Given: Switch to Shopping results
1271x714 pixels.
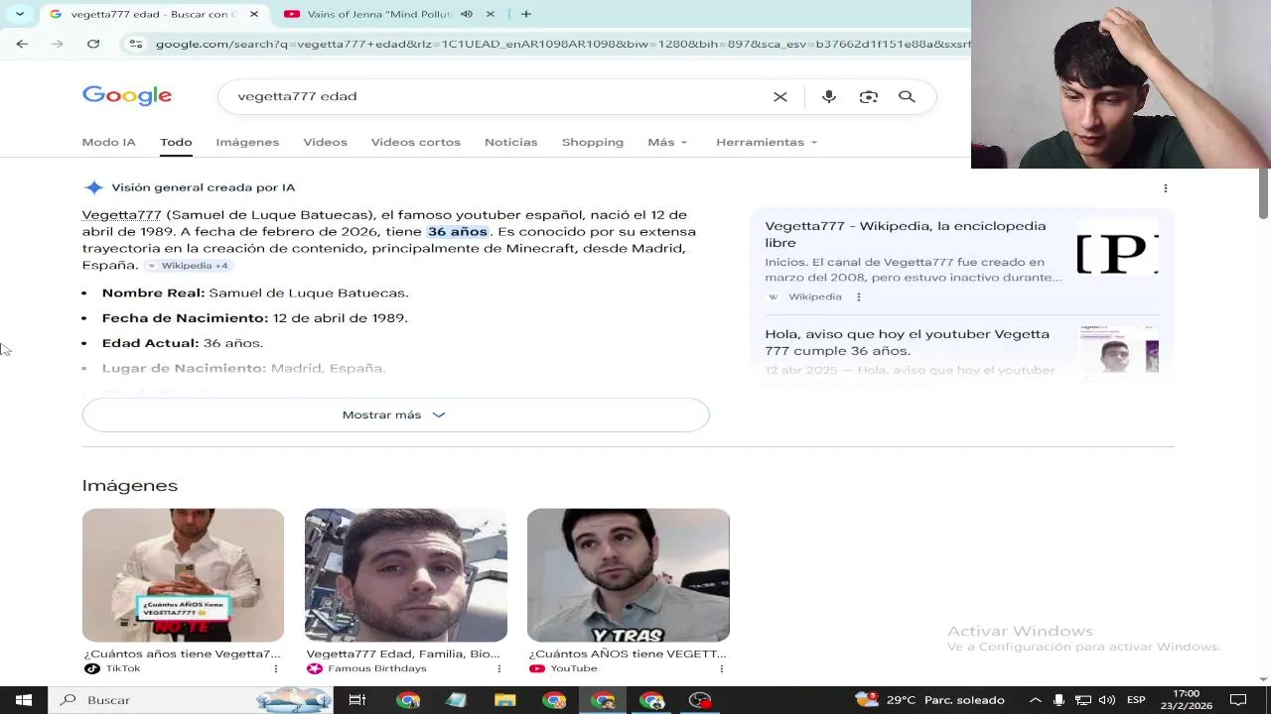Looking at the screenshot, I should 593,142.
